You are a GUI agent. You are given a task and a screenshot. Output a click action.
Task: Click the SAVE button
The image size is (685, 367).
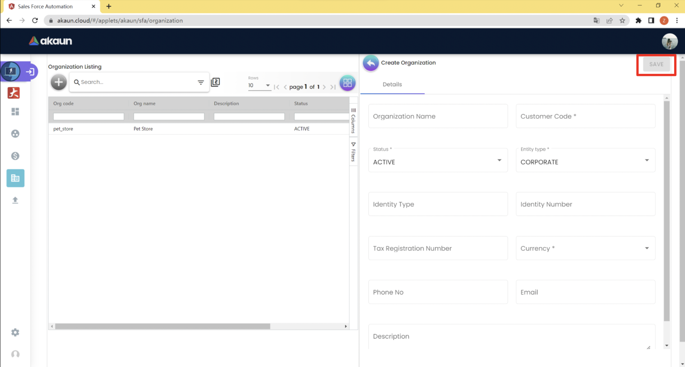pyautogui.click(x=656, y=64)
